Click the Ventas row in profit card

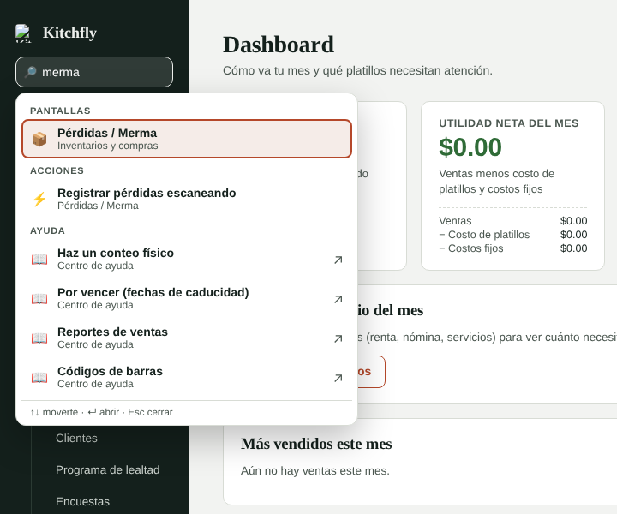click(x=512, y=221)
